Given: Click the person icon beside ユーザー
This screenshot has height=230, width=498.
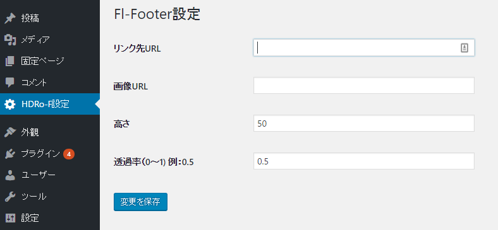Looking at the screenshot, I should (x=10, y=175).
